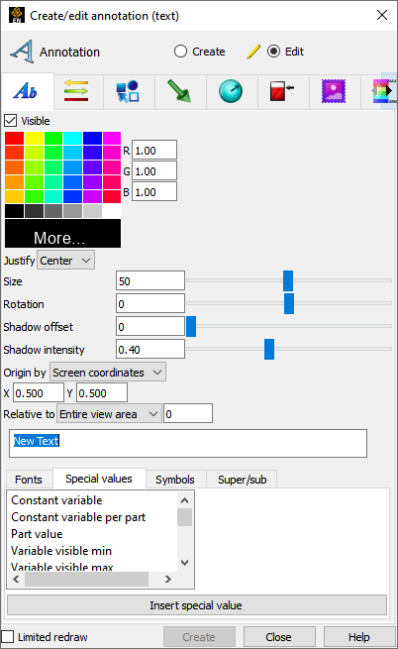Select Constant variable per part

click(x=78, y=517)
